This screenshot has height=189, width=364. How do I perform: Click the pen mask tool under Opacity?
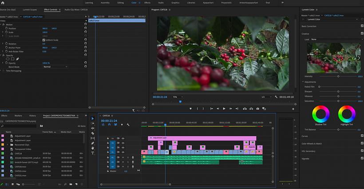18,59
